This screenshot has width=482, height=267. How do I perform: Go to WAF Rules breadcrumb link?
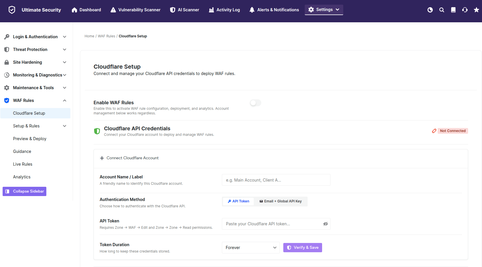[106, 36]
